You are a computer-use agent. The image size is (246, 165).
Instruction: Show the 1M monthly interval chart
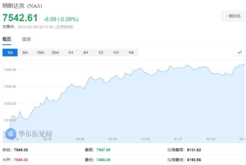pyautogui.click(x=131, y=53)
